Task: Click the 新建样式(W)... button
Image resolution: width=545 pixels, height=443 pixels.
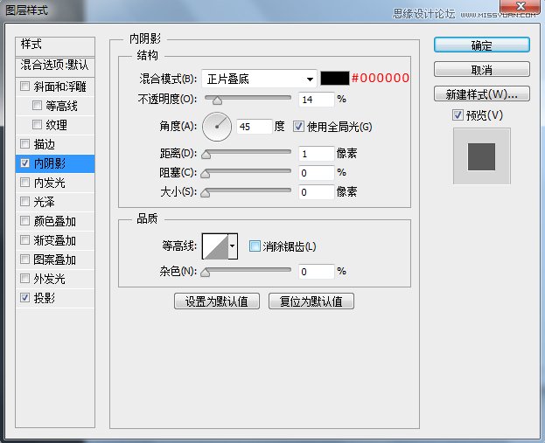Action: click(x=482, y=93)
